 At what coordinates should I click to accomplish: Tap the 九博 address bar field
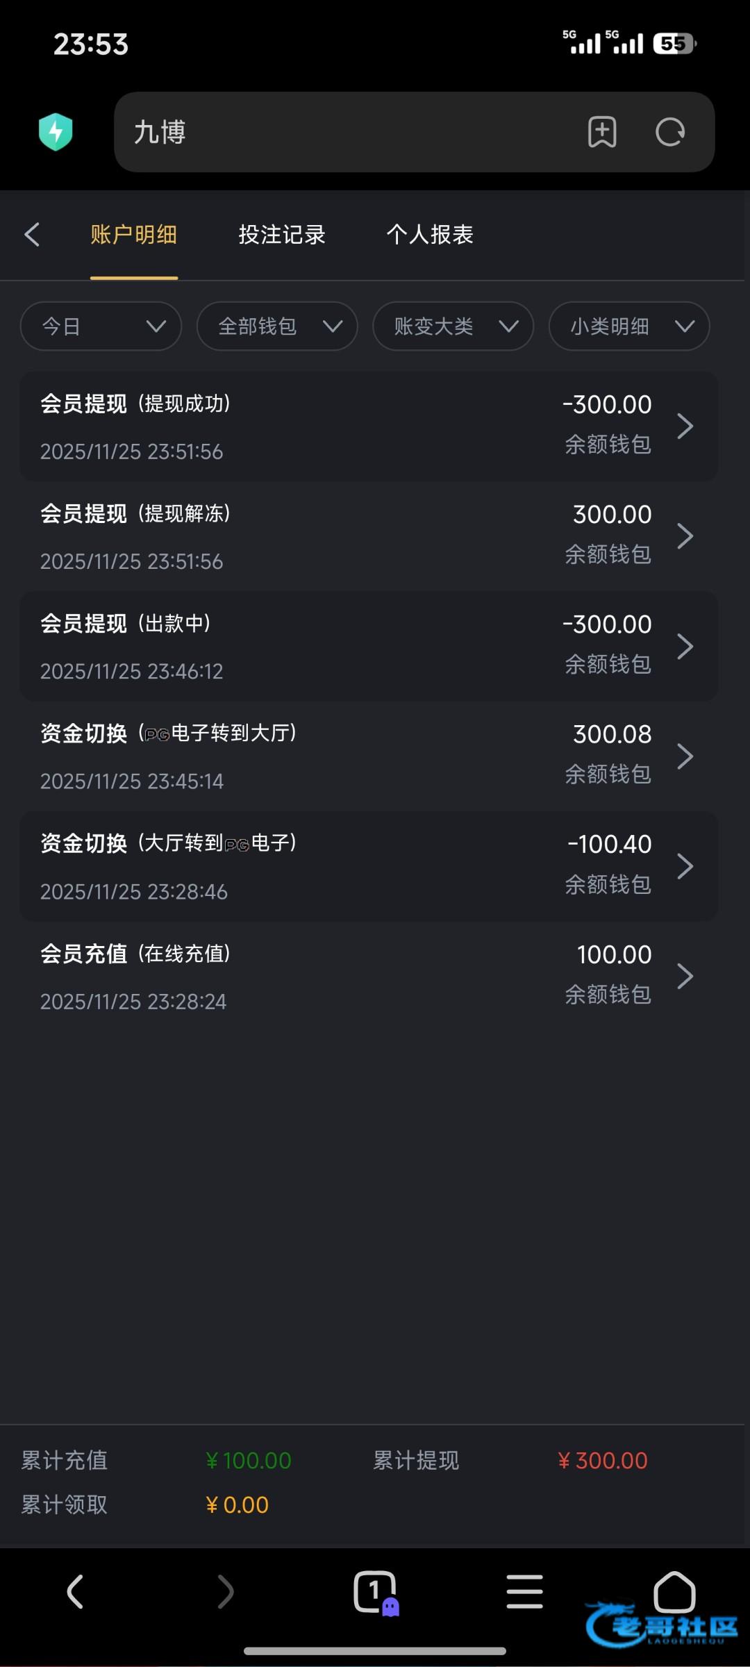pos(347,132)
